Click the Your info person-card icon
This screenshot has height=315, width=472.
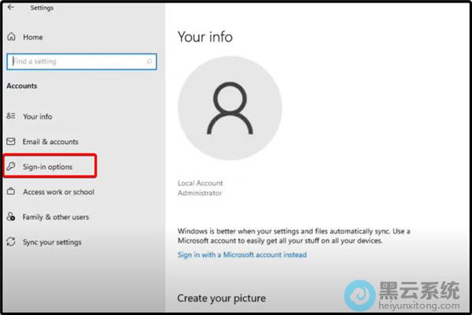pos(11,116)
